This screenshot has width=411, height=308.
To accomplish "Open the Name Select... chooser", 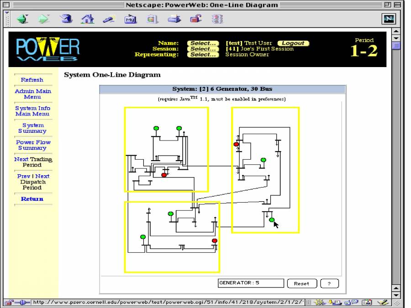I will (x=203, y=42).
